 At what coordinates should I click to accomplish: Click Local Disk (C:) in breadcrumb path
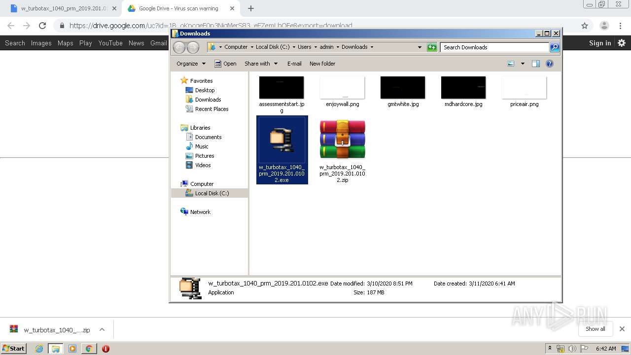273,47
